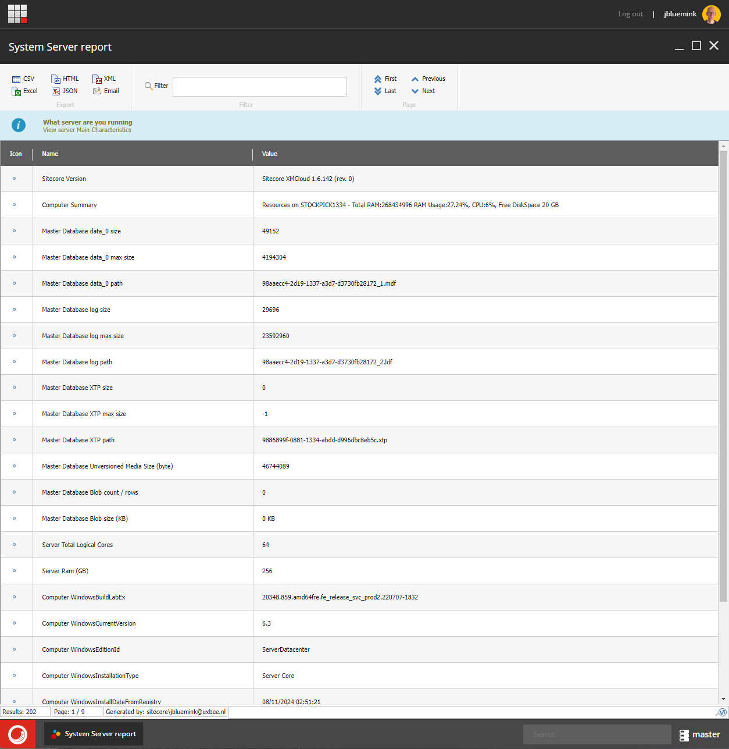Send report by Email
The image size is (729, 749).
106,91
